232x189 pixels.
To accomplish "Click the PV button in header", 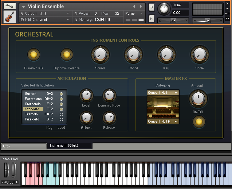I will 227,18.
